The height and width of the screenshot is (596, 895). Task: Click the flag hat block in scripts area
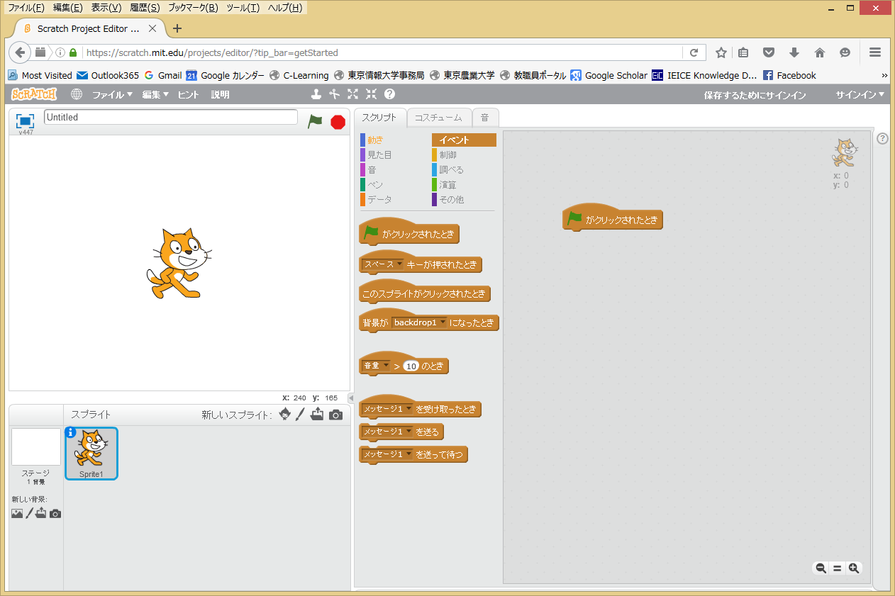[x=613, y=218]
